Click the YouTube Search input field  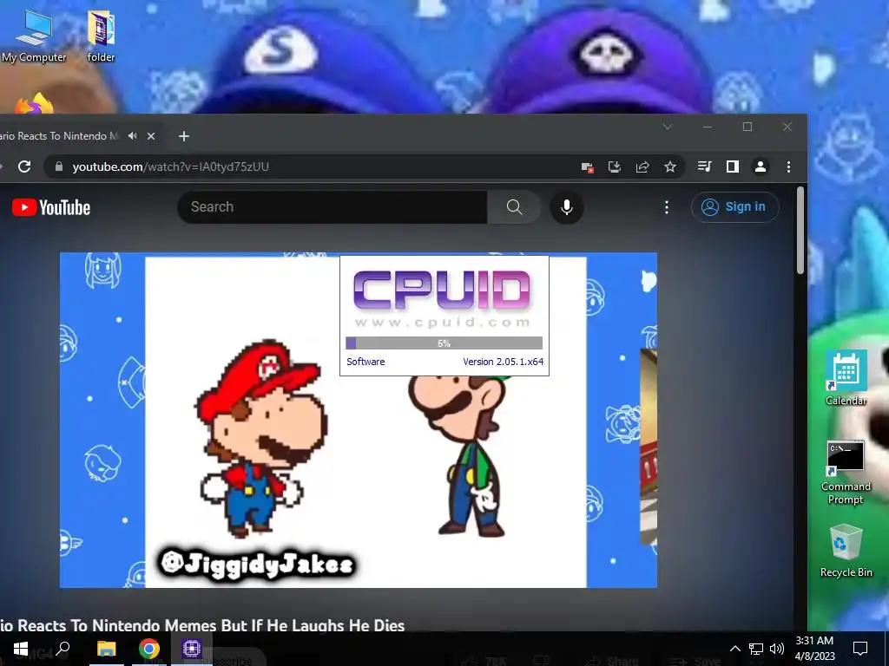tap(333, 206)
